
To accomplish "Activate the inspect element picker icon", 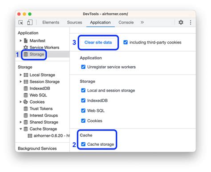I will (21, 22).
